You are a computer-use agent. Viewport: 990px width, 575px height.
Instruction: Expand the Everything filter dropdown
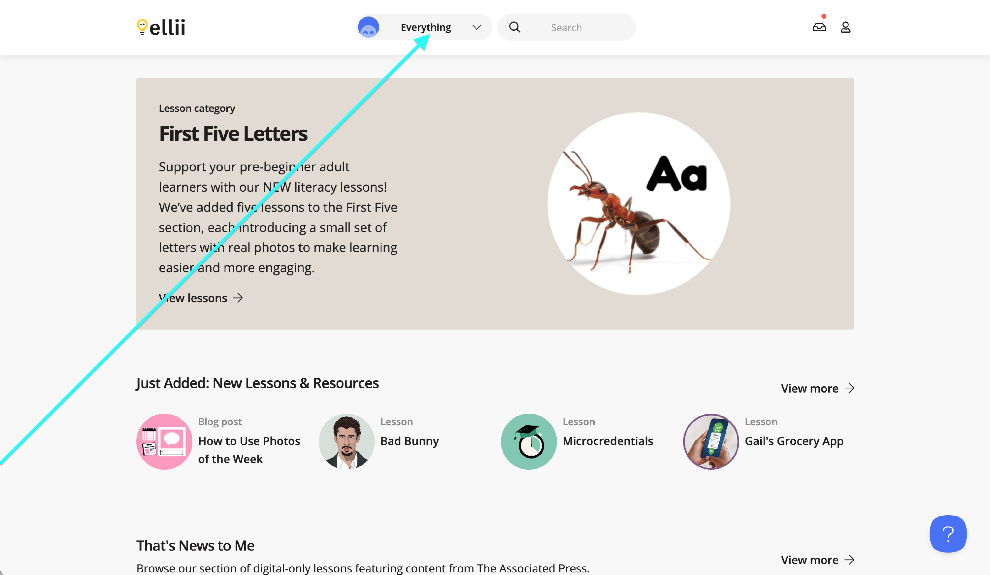426,27
